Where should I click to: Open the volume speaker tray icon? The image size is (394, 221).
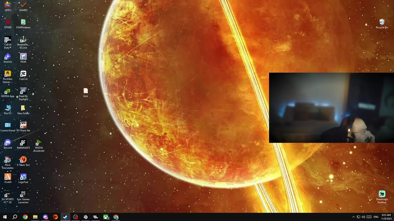tap(364, 217)
